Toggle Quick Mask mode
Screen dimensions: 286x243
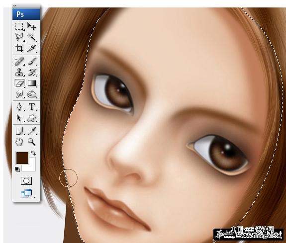(x=26, y=181)
